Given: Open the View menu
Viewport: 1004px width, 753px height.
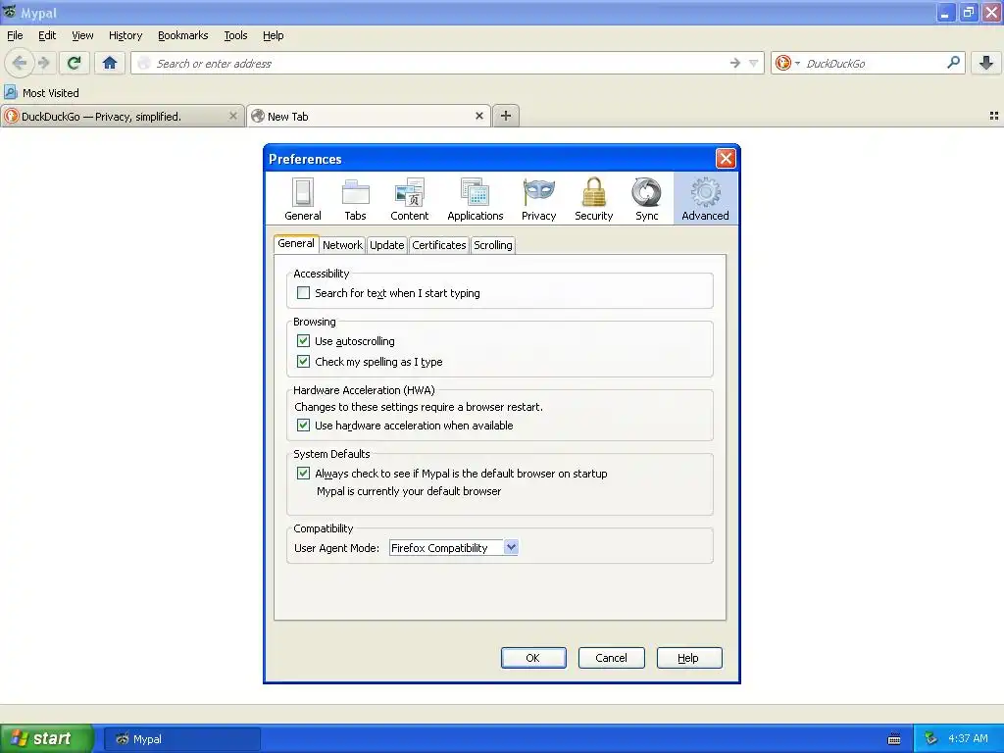Looking at the screenshot, I should click(82, 35).
